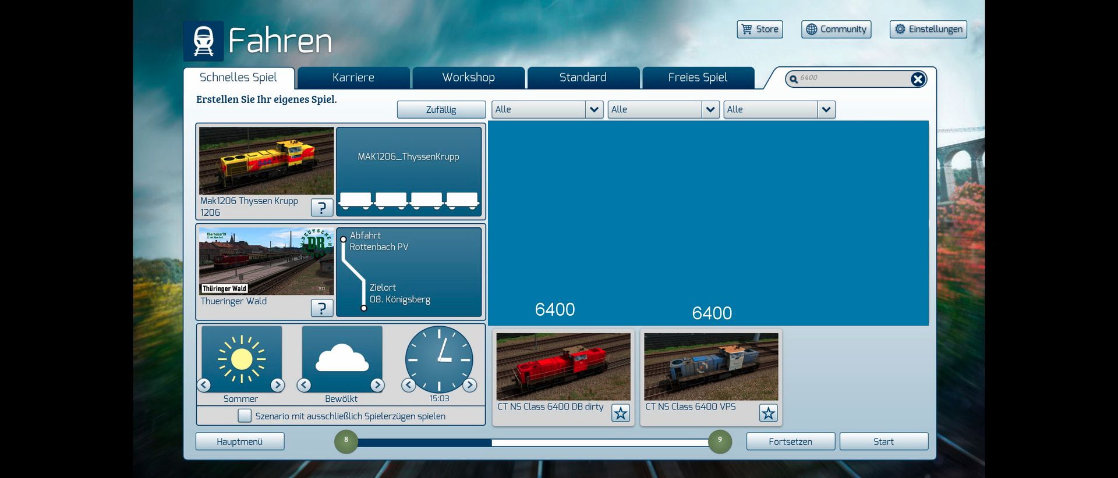The height and width of the screenshot is (478, 1118).
Task: Click the Zielort 08. Königsberg text
Action: (400, 294)
